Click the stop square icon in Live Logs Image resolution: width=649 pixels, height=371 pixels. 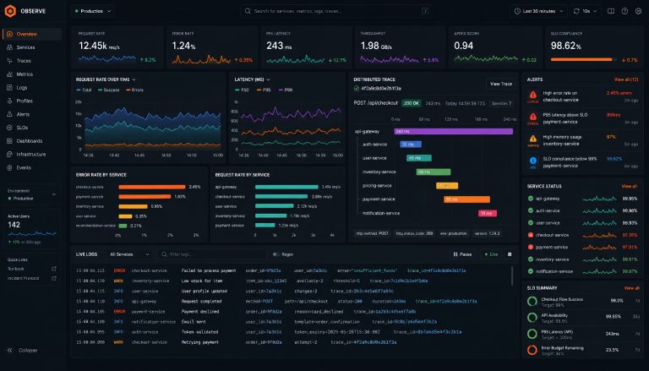click(x=510, y=254)
